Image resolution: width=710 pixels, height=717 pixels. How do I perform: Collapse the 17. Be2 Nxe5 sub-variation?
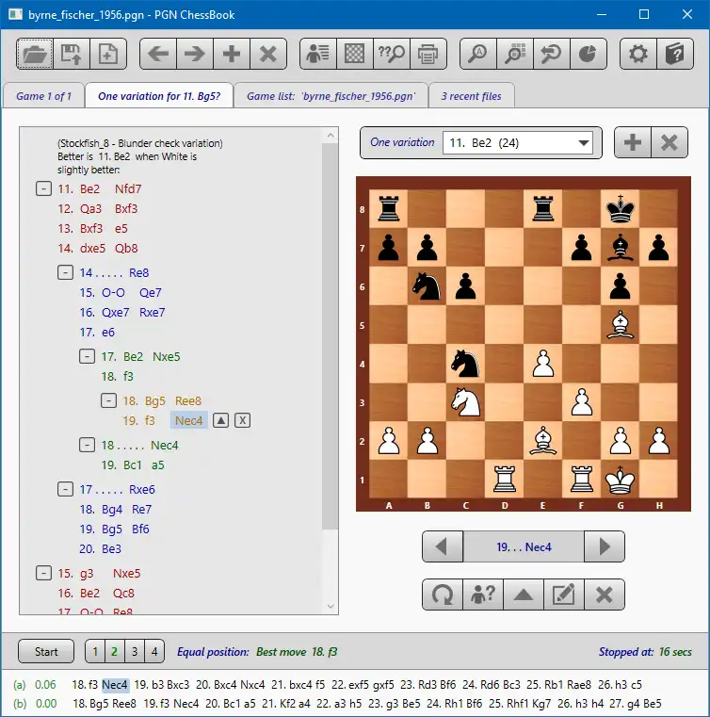coord(87,356)
